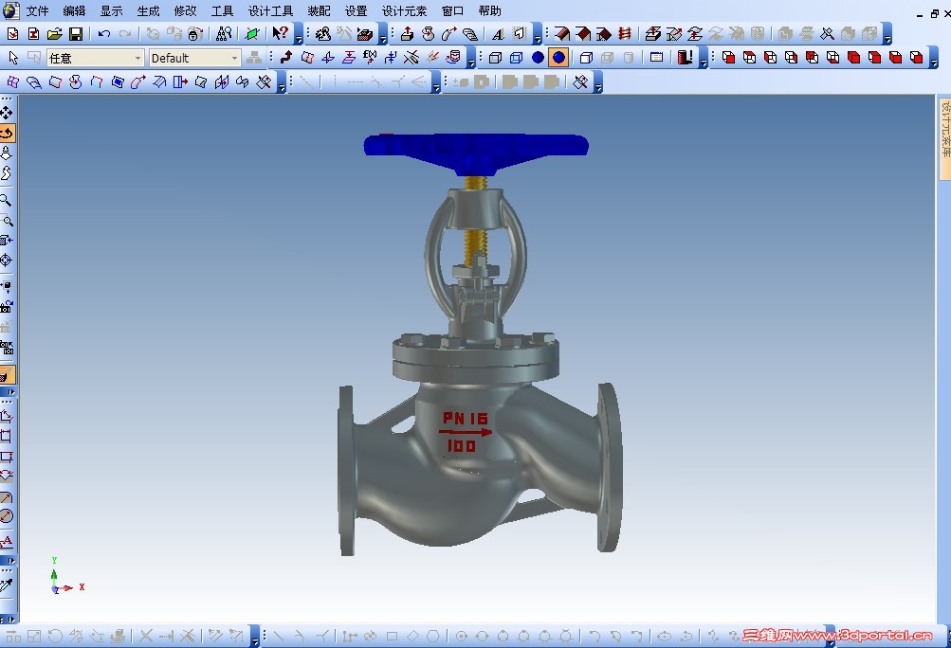The width and height of the screenshot is (951, 648).
Task: Toggle the highlighted blue sphere smooth shading mode
Action: (x=558, y=58)
